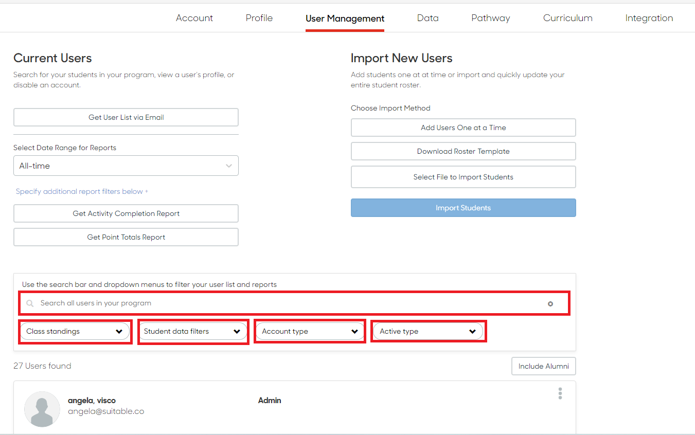
Task: Click the 27 Users found text
Action: point(42,366)
